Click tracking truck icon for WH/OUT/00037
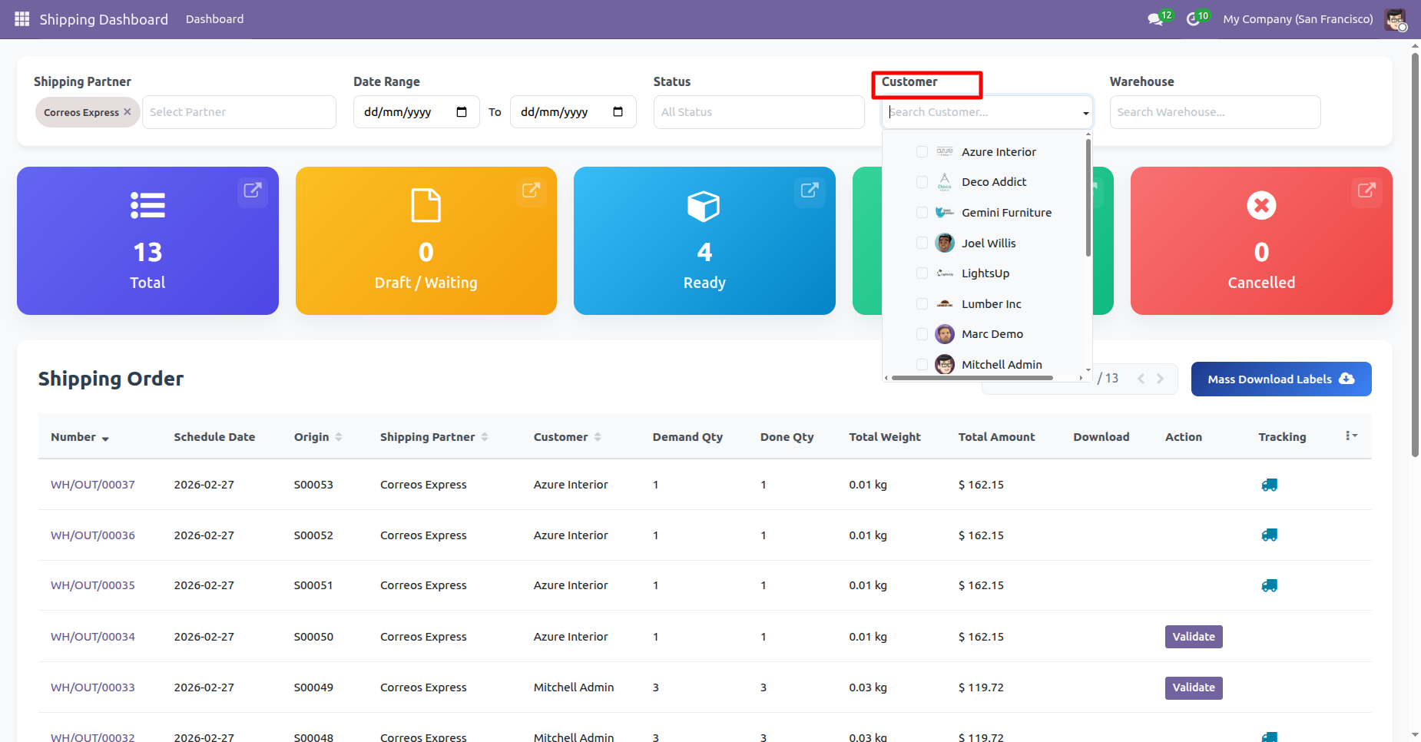 (x=1269, y=485)
